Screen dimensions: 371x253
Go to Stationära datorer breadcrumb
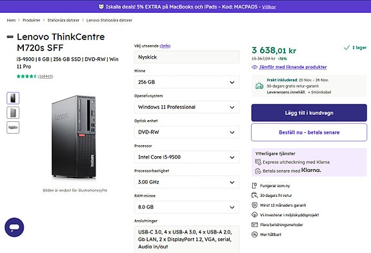[63, 21]
